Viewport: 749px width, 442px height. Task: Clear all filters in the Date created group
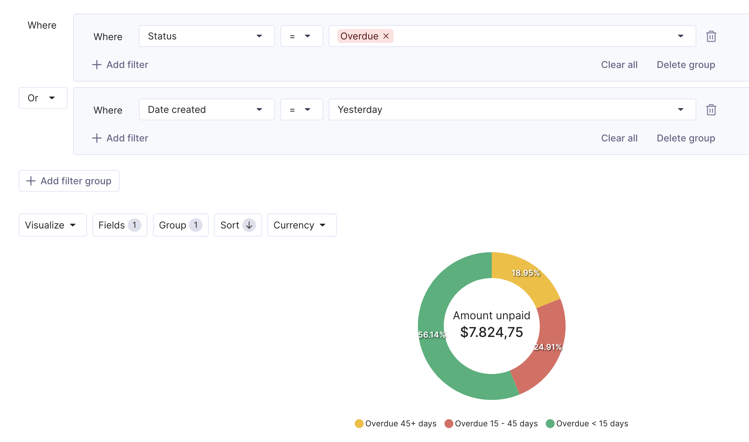619,138
